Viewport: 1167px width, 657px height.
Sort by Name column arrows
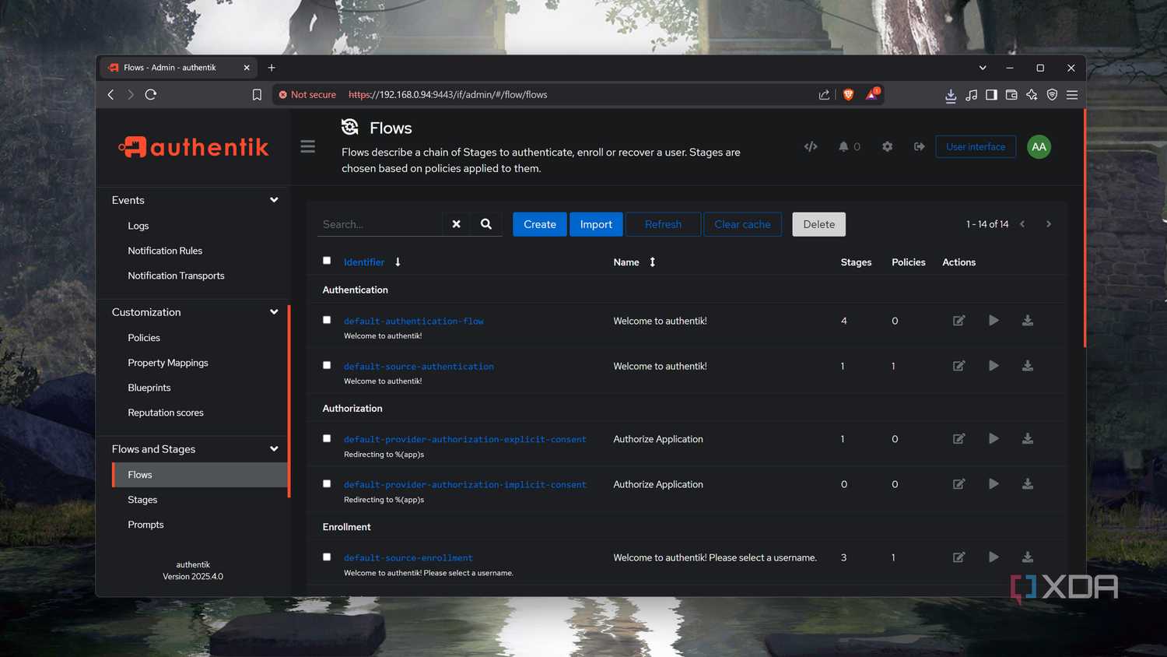[653, 262]
